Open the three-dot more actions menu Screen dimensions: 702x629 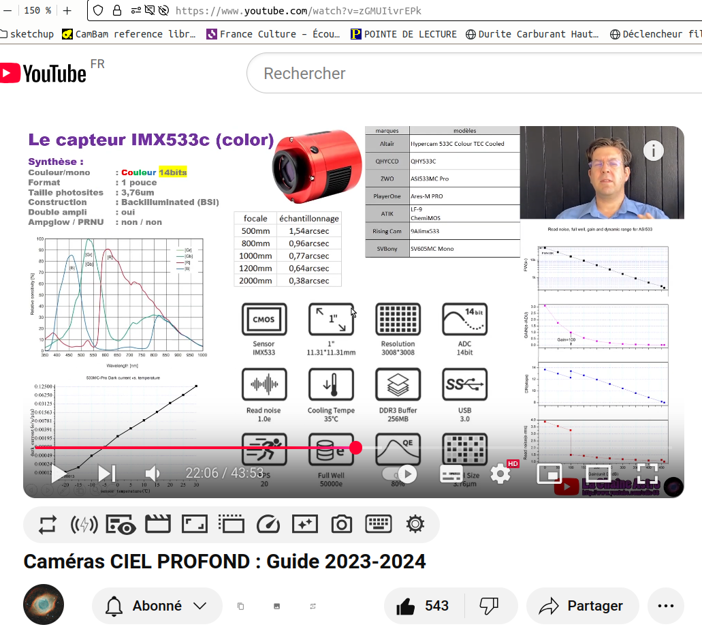coord(666,606)
